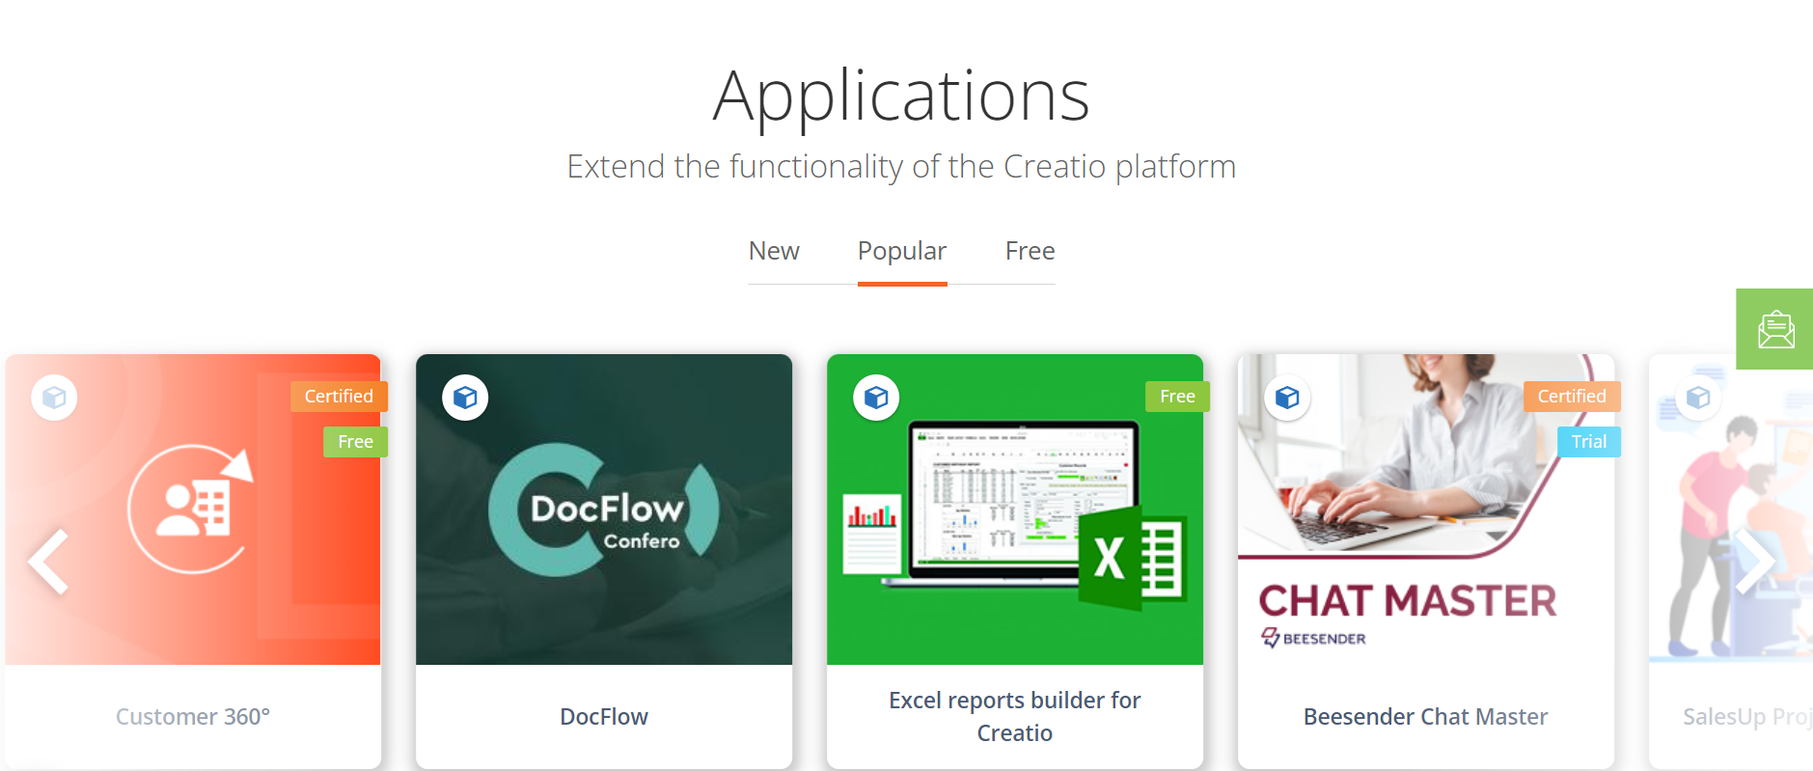Open Beesender Chat Master title link
The image size is (1813, 771).
pos(1426,717)
